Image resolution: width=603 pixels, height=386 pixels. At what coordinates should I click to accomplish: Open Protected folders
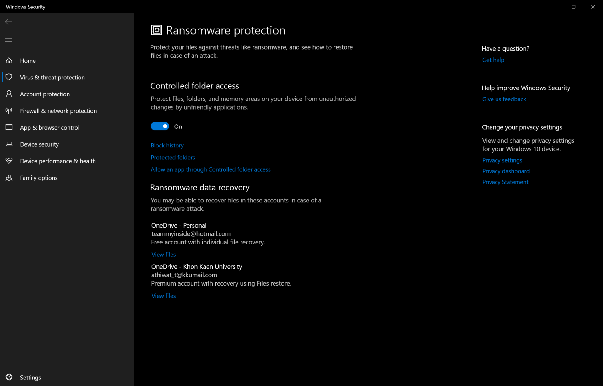click(173, 157)
